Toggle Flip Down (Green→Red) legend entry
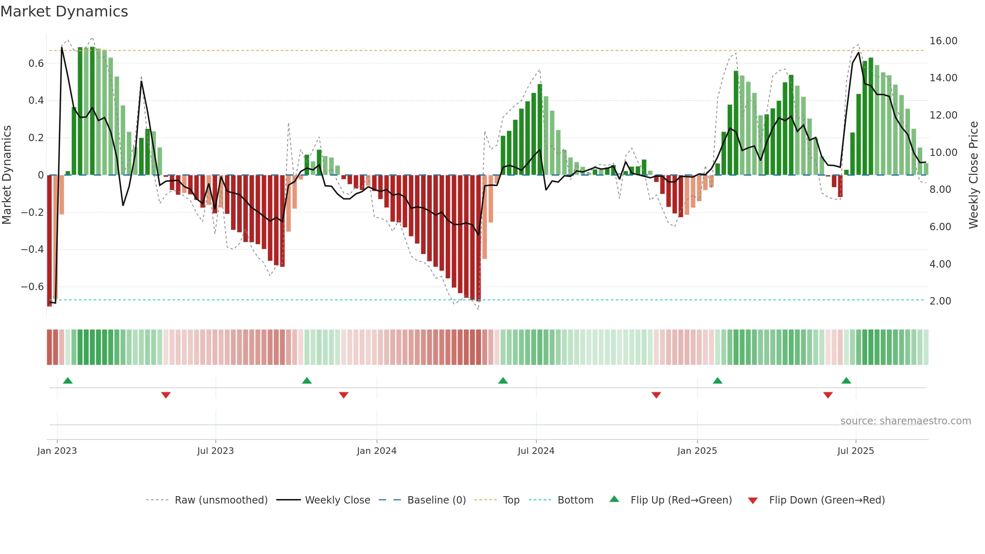The width and height of the screenshot is (985, 554). [x=816, y=500]
